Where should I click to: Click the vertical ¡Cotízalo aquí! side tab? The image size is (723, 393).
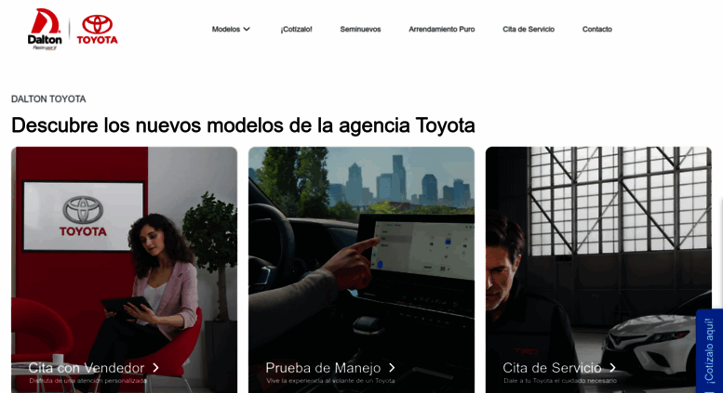point(709,350)
